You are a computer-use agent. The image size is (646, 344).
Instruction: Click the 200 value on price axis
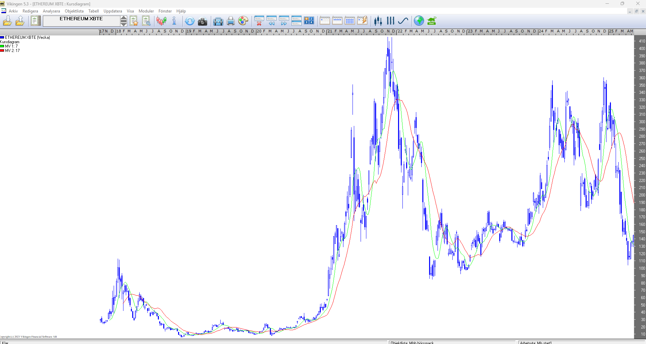pos(642,195)
